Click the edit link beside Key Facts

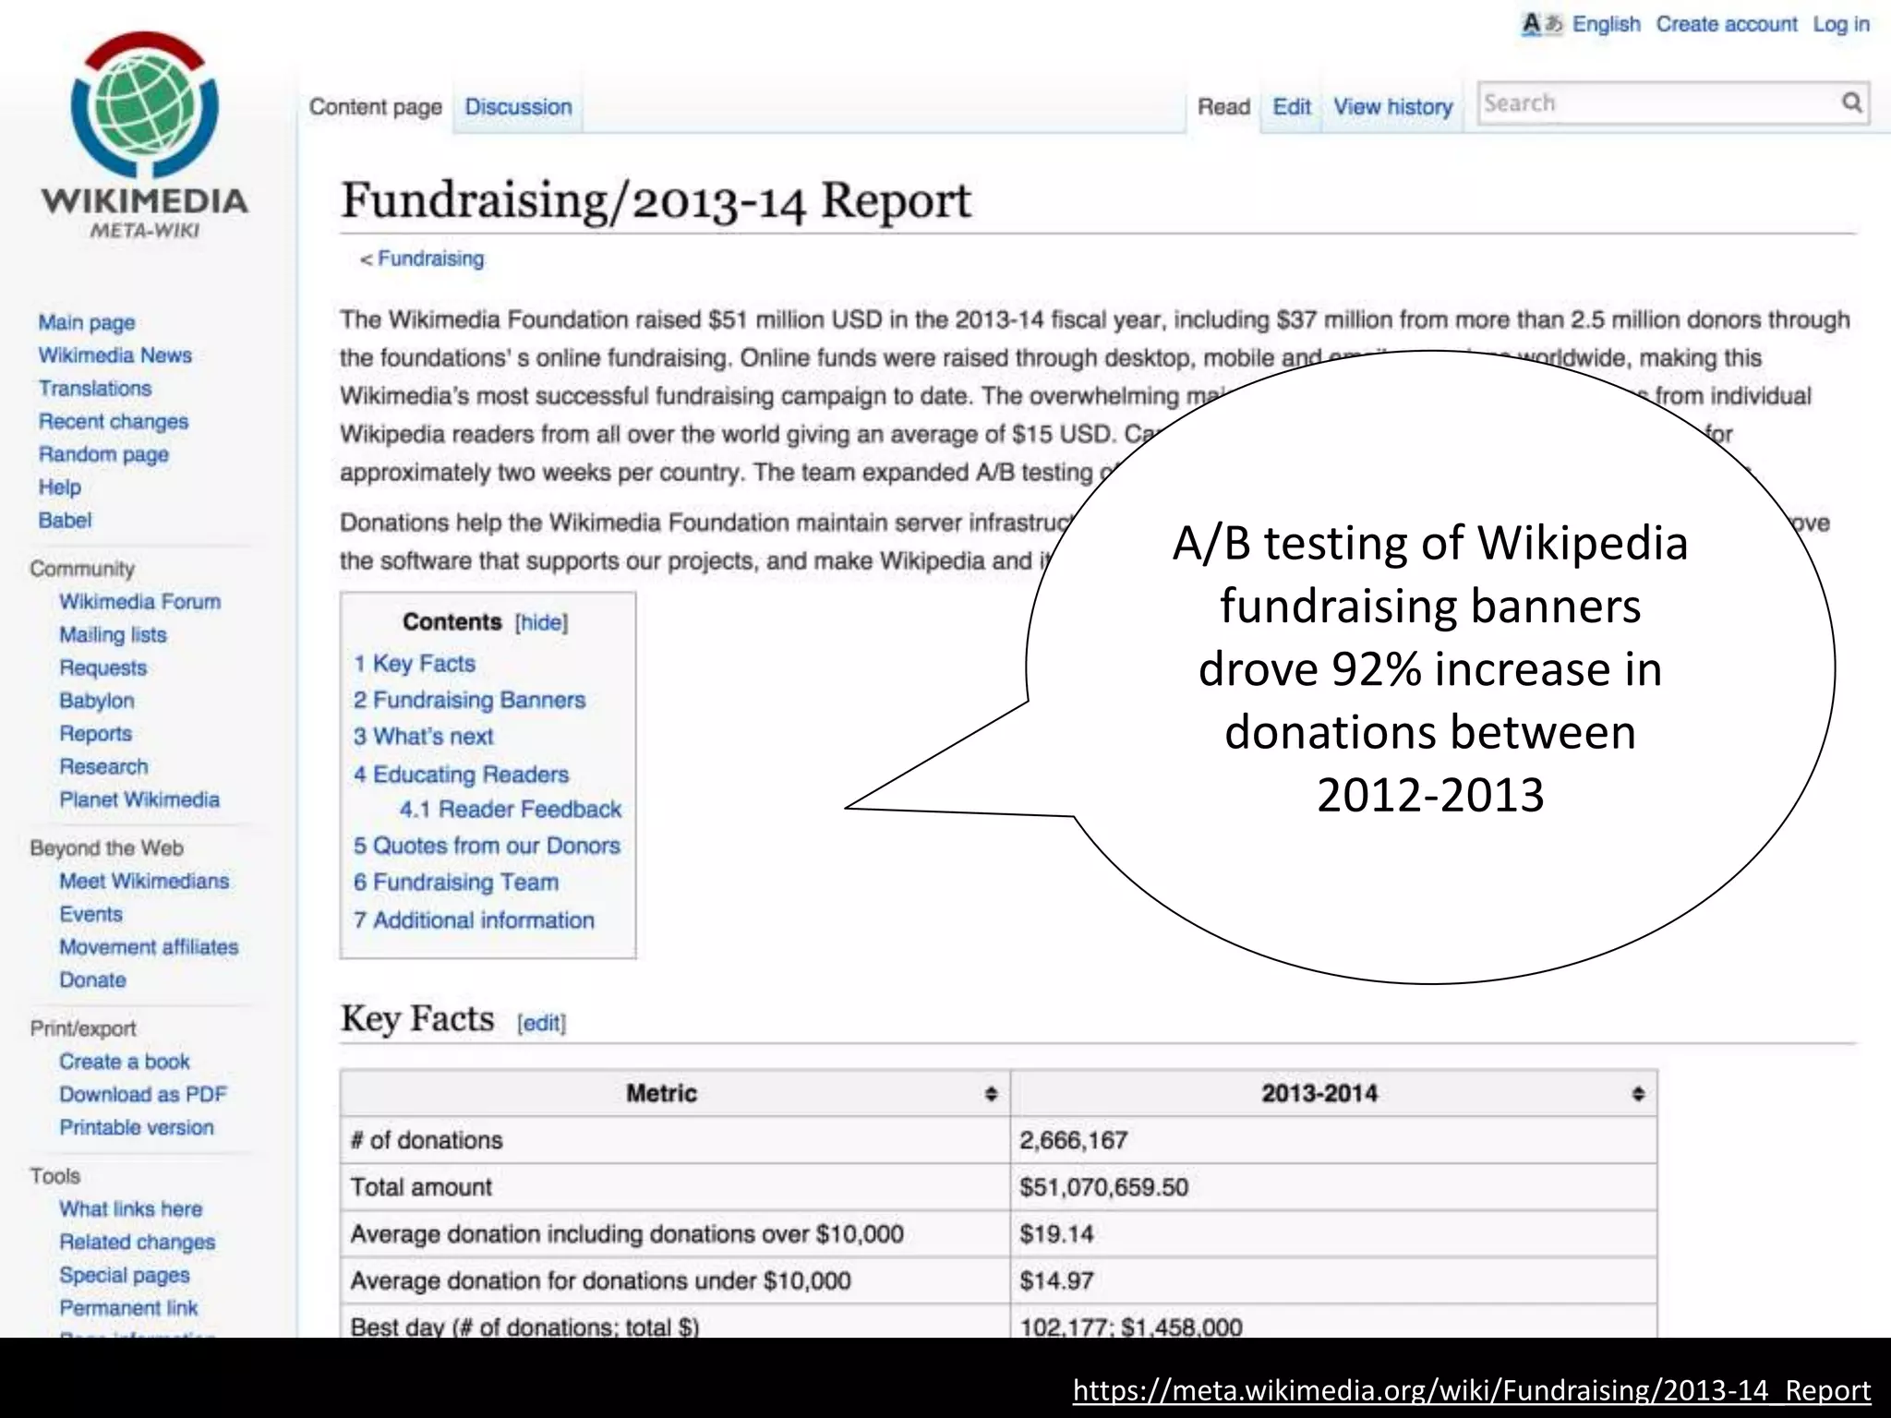542,1023
